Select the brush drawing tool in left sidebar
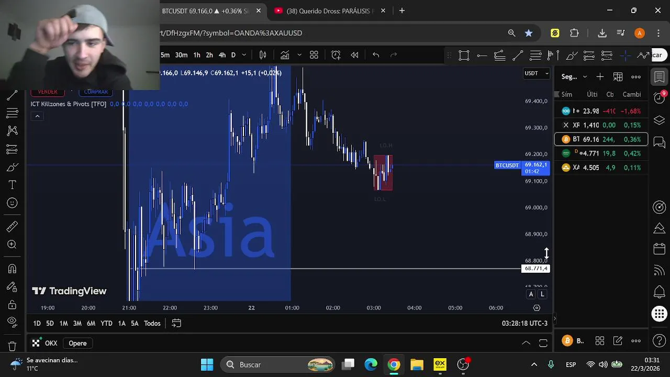The height and width of the screenshot is (377, 670). click(x=13, y=168)
